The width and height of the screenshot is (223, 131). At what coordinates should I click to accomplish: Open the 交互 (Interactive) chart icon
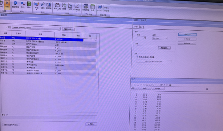pyautogui.click(x=70, y=7)
